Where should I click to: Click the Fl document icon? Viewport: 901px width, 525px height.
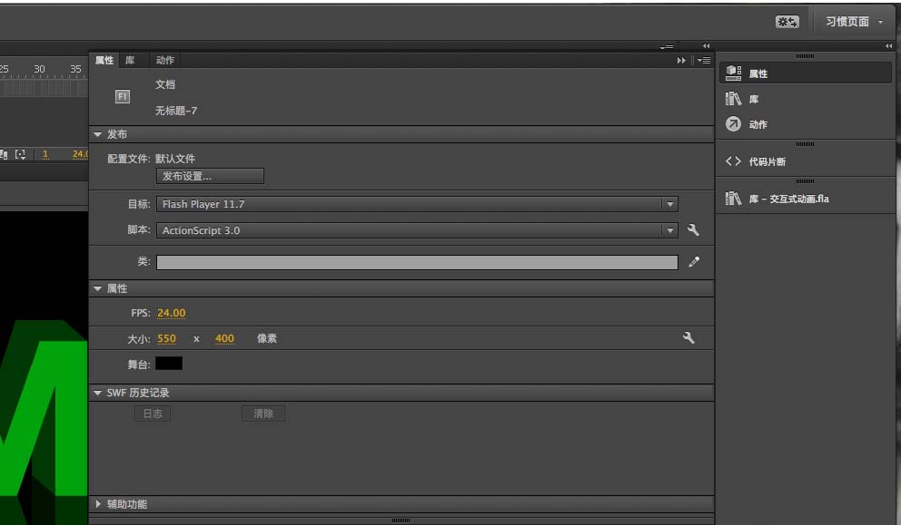click(x=123, y=96)
